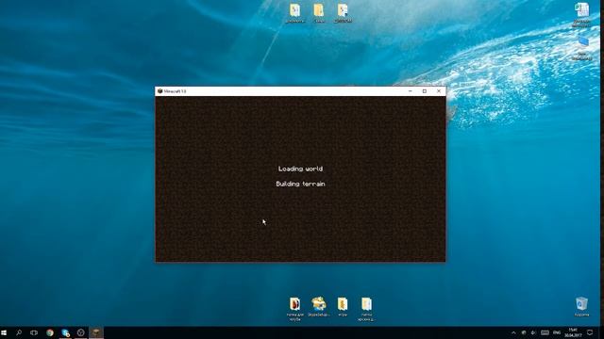Open the taskbar clock and date
The image size is (604, 339).
pyautogui.click(x=573, y=332)
